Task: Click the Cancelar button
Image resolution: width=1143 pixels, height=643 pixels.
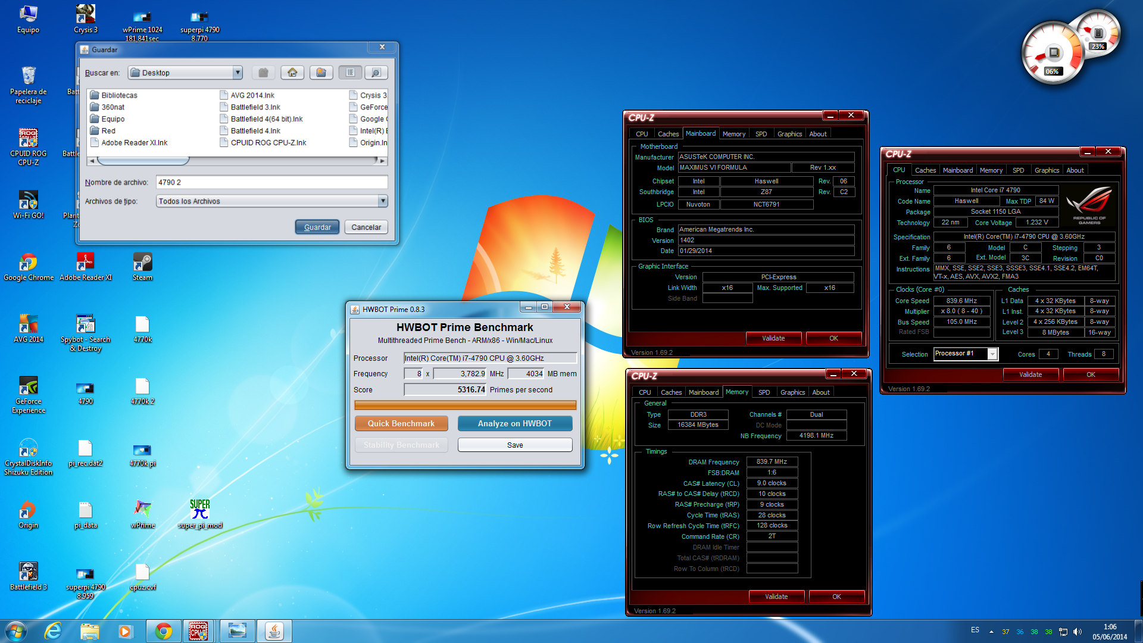Action: pyautogui.click(x=366, y=227)
